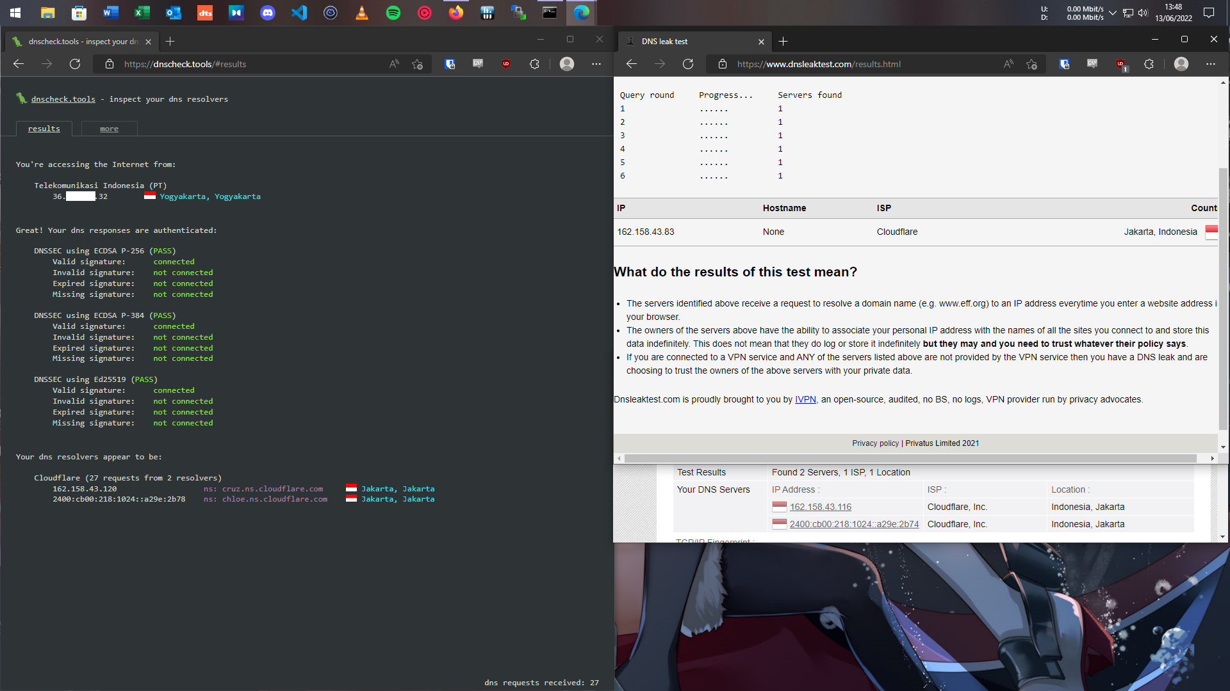Select the DNS leak test browser tab
1230x691 pixels.
(695, 42)
